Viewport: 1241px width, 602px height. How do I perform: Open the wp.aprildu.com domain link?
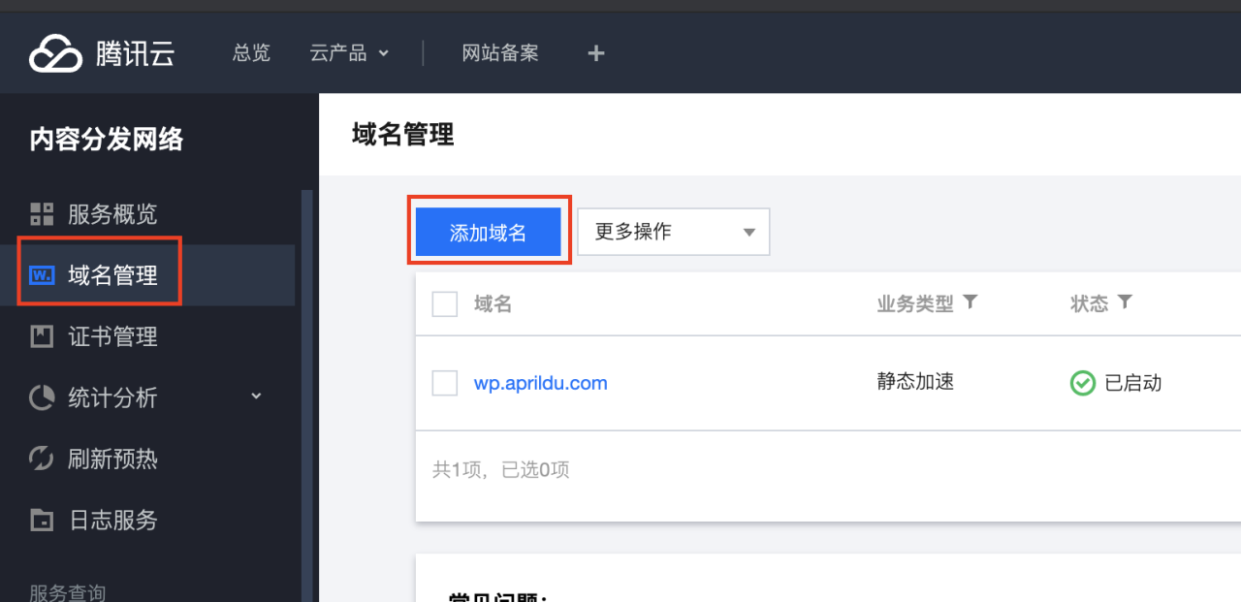point(540,382)
